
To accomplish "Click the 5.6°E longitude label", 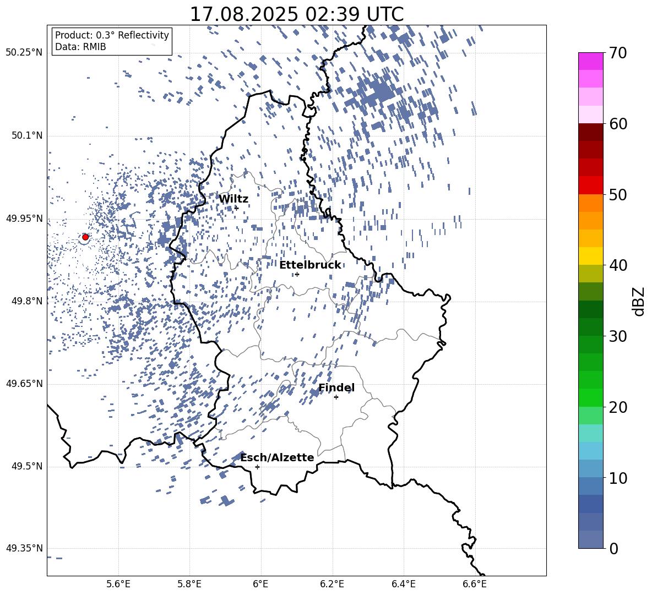I will click(x=118, y=584).
